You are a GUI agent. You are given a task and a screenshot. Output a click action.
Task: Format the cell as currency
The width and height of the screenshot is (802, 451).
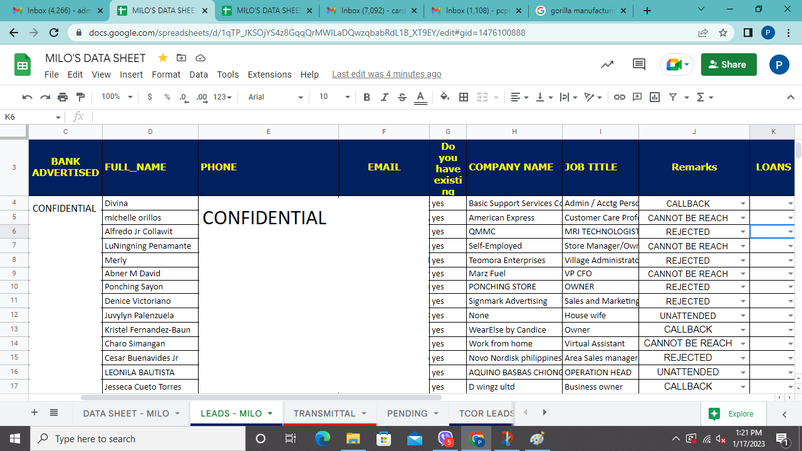click(x=150, y=97)
